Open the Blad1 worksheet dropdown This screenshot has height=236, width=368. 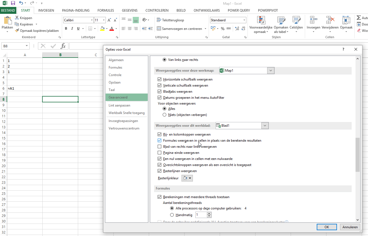pos(265,126)
